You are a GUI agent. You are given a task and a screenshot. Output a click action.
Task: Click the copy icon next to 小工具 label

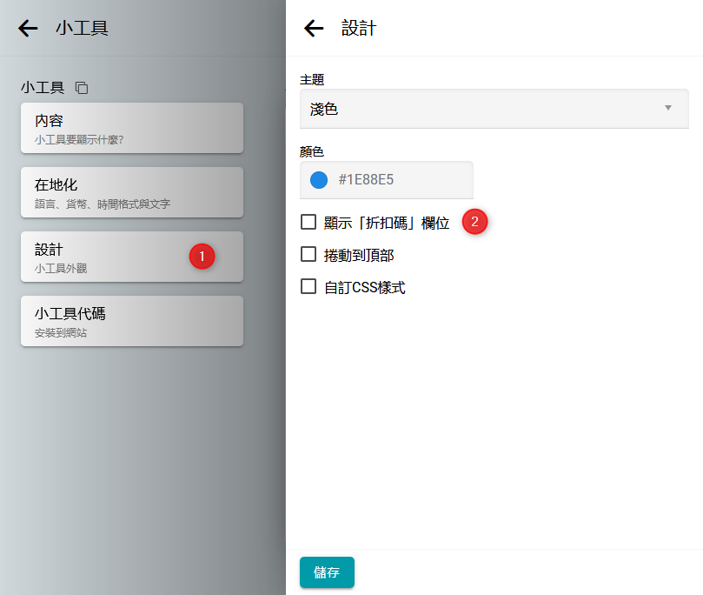82,88
